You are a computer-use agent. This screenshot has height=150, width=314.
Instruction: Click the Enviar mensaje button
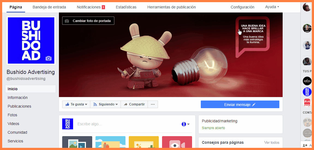[240, 105]
